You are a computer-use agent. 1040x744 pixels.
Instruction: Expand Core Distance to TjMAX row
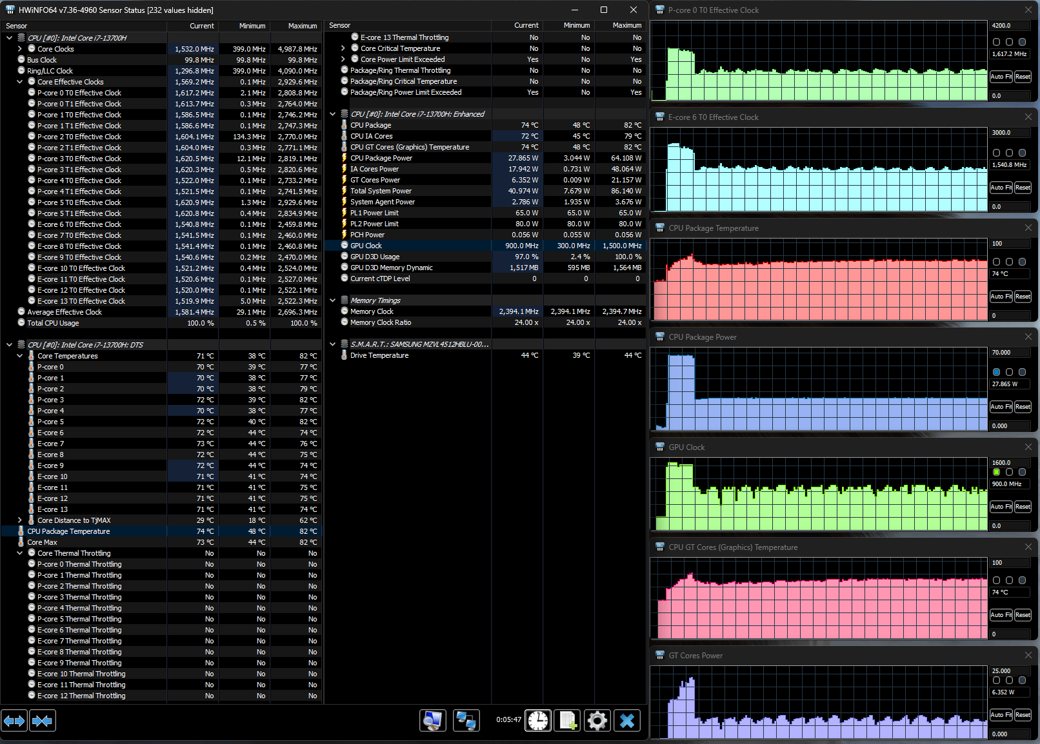[20, 520]
